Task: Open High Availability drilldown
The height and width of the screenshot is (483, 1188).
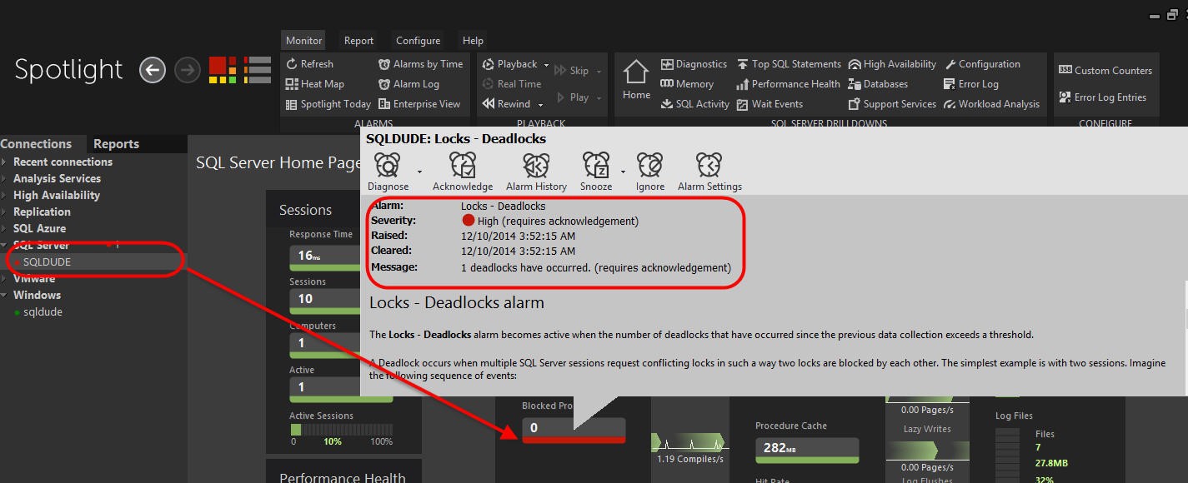Action: tap(892, 64)
